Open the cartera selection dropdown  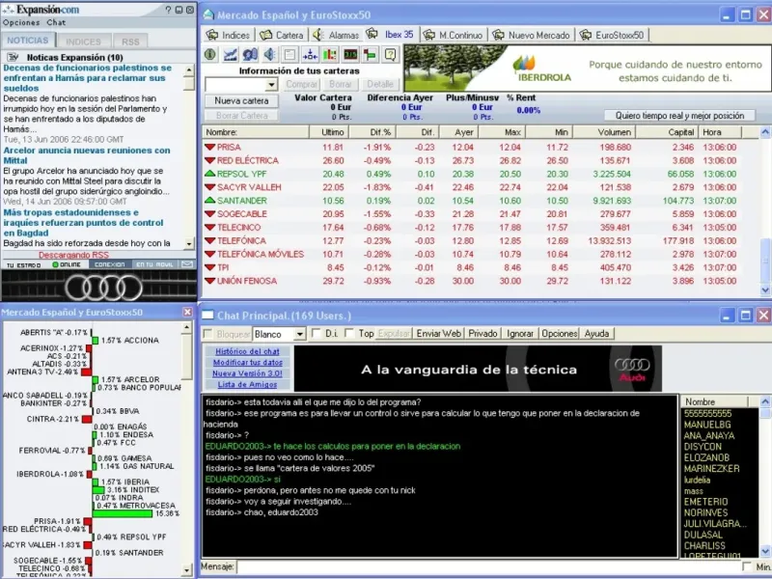(271, 85)
